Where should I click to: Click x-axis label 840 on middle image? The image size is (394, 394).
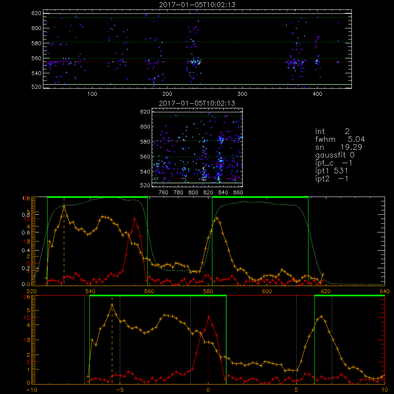223,193
